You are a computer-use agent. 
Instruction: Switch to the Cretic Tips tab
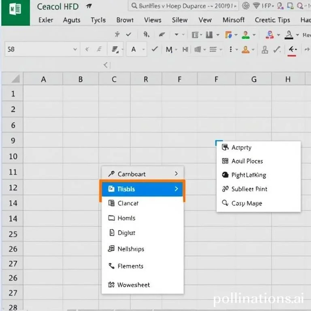coord(272,20)
